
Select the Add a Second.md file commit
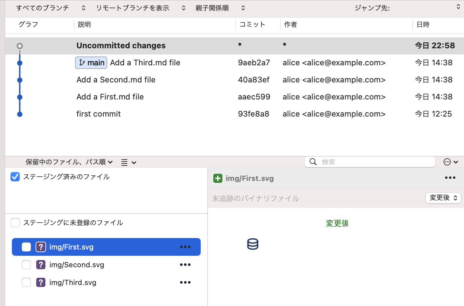click(x=235, y=80)
